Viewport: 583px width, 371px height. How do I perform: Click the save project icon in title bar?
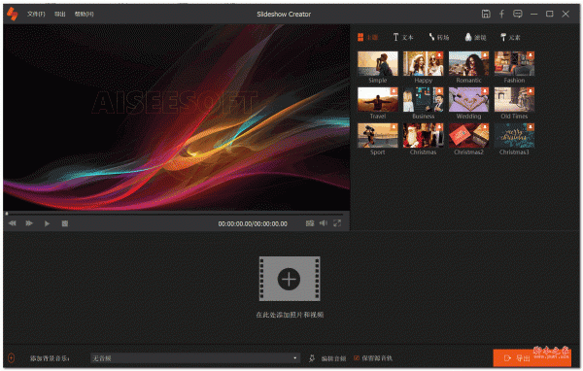click(486, 15)
